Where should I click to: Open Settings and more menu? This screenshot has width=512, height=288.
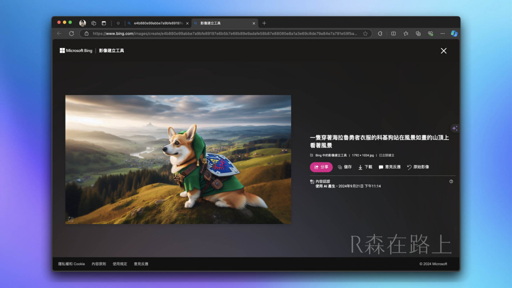pos(442,33)
